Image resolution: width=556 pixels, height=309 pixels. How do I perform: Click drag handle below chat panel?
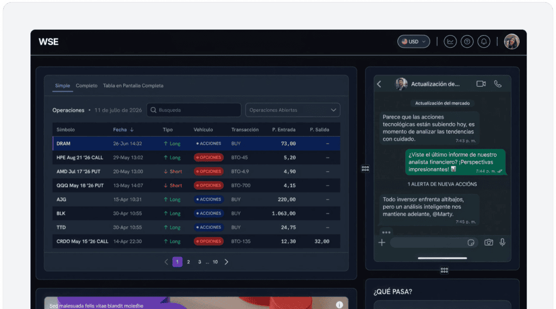pos(444,271)
